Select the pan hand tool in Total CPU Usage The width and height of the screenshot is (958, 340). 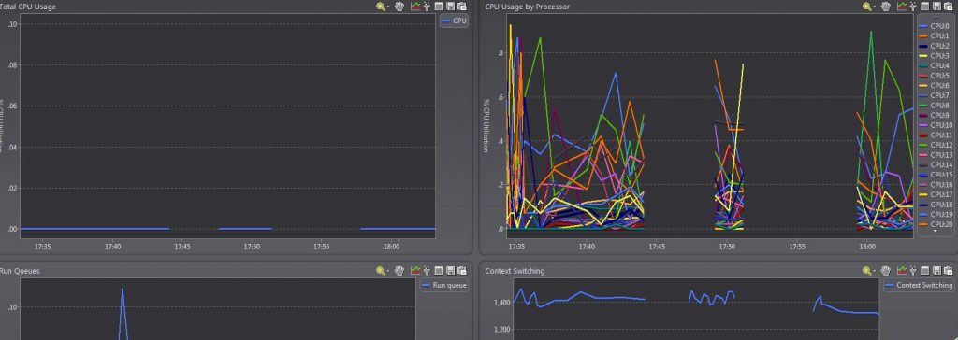pyautogui.click(x=399, y=7)
